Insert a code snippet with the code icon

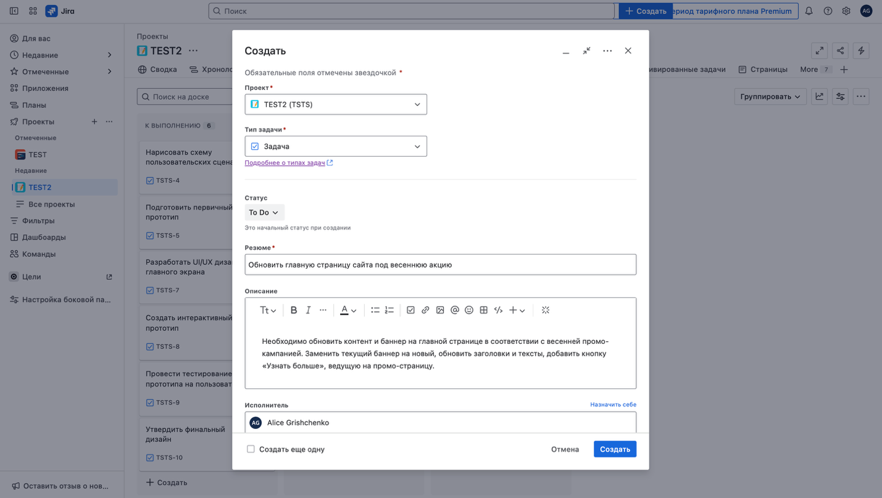pyautogui.click(x=498, y=310)
